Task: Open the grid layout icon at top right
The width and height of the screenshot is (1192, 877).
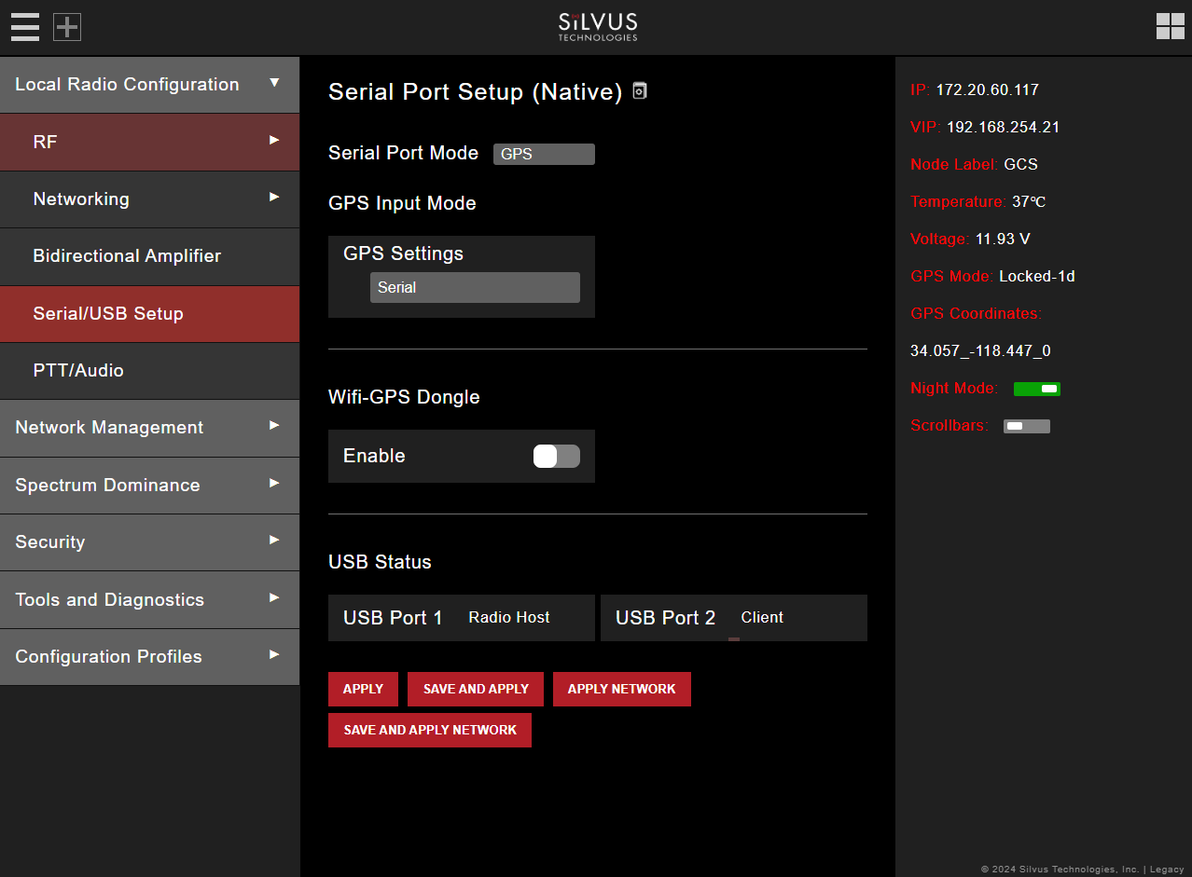Action: click(1170, 27)
